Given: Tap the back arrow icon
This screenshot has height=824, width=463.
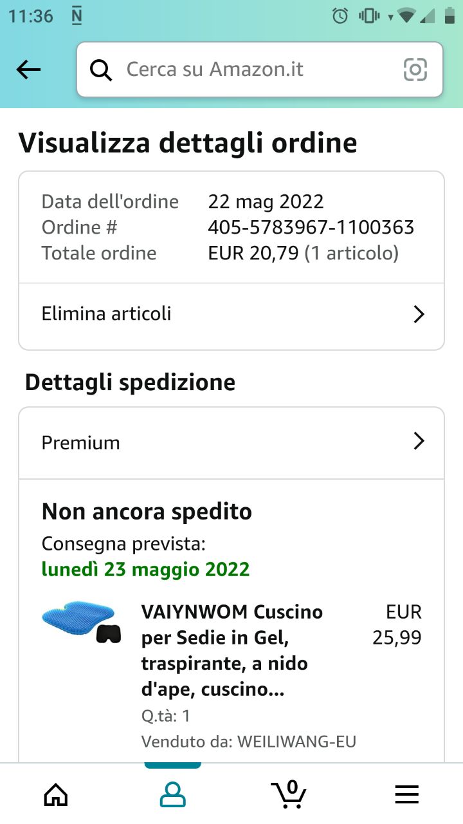Looking at the screenshot, I should (x=28, y=70).
